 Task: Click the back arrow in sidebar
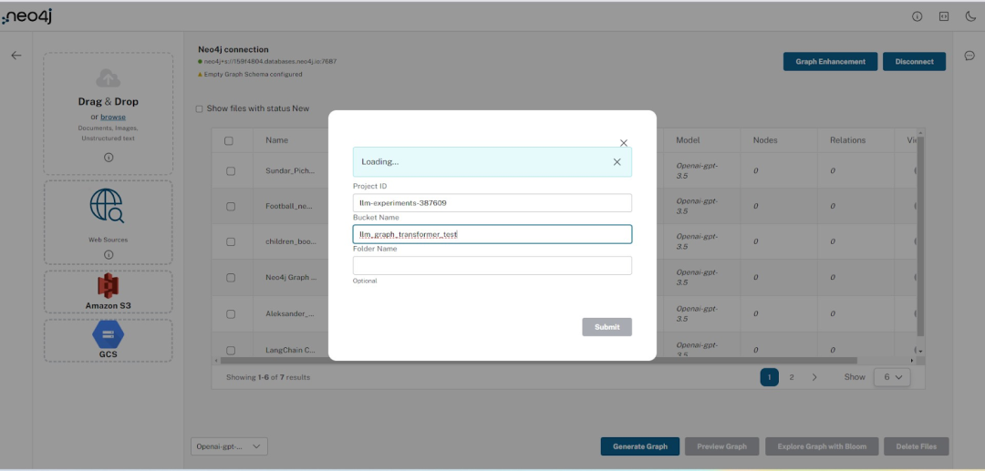16,56
